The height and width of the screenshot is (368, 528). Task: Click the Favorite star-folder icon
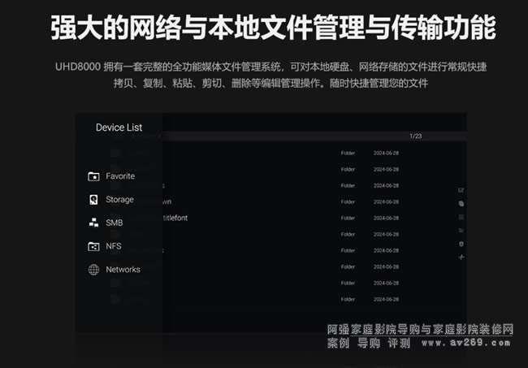click(x=93, y=176)
